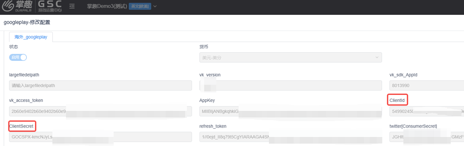Click the highlighted ClientId label

(397, 100)
